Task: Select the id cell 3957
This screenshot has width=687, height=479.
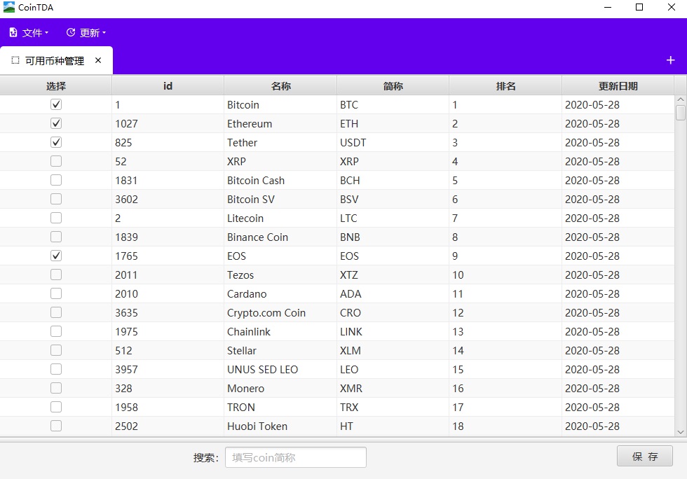Action: tap(168, 369)
